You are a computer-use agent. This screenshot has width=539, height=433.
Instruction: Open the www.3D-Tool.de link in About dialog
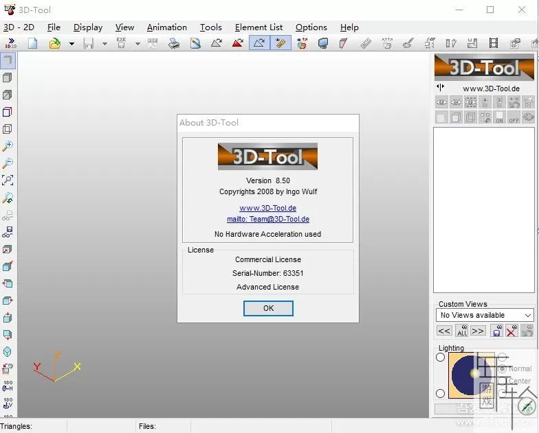point(268,208)
